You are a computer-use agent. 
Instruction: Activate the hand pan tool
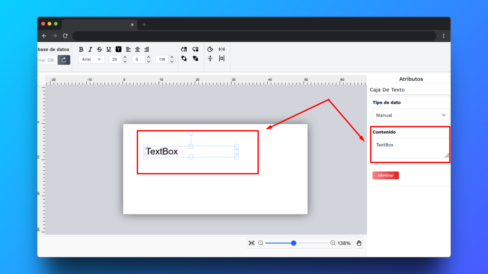[359, 243]
